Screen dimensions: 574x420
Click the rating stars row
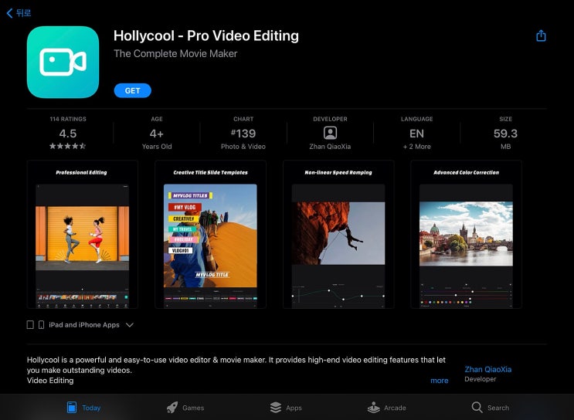(x=68, y=146)
